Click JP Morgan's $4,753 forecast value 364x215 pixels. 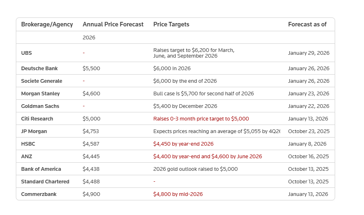(x=91, y=131)
